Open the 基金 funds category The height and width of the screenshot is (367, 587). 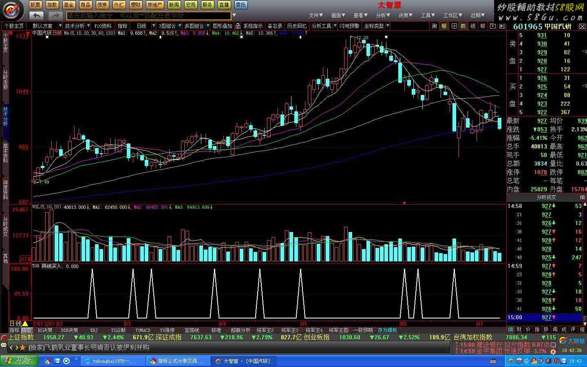[69, 5]
